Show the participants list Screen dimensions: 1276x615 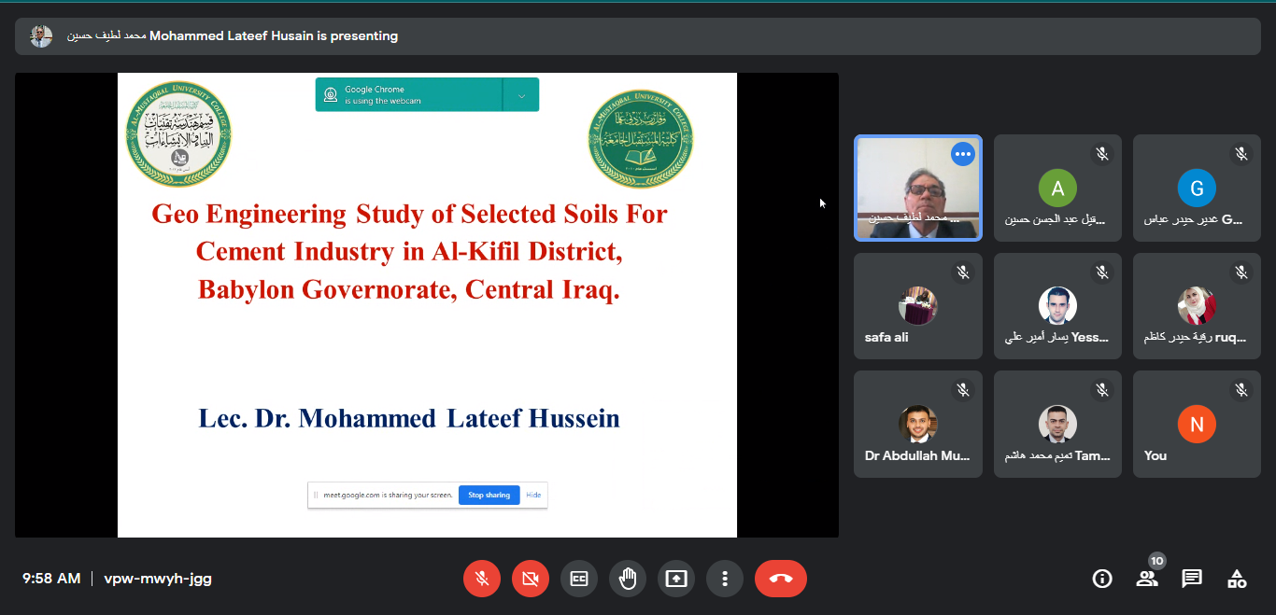tap(1147, 579)
